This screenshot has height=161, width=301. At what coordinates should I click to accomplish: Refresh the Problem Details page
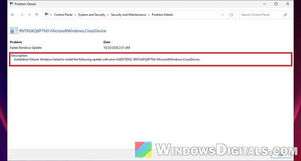coord(231,15)
